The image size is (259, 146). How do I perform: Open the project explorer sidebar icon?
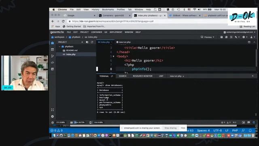(x=53, y=43)
